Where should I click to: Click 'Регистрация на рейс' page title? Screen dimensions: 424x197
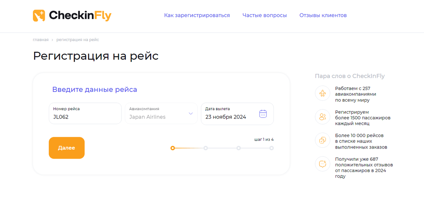(x=96, y=56)
